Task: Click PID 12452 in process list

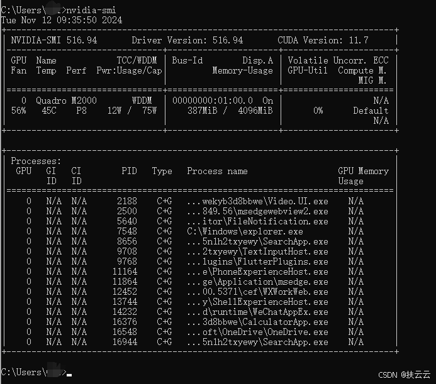Action: point(125,292)
